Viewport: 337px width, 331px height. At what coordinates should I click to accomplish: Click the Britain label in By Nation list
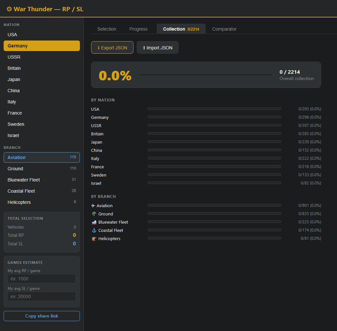pyautogui.click(x=97, y=134)
